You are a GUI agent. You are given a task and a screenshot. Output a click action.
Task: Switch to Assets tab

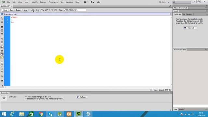point(181,109)
